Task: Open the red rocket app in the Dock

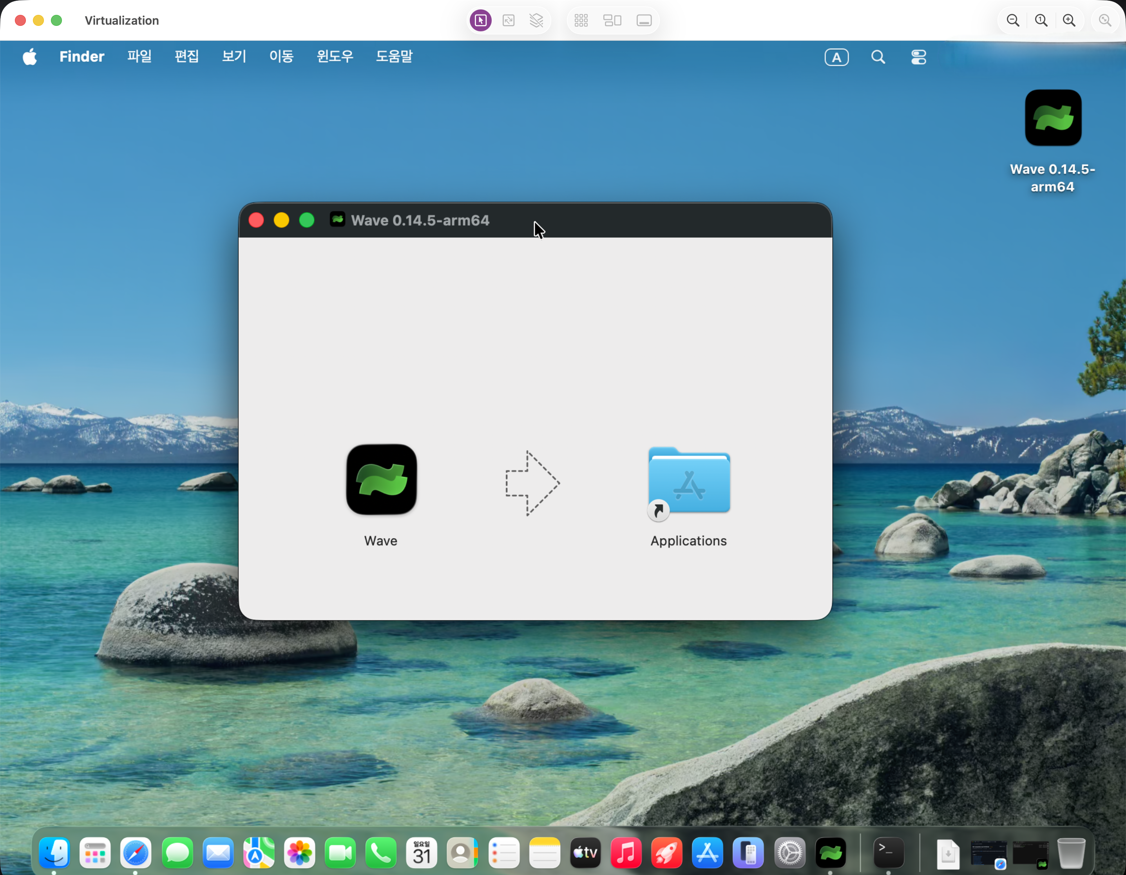Action: [x=667, y=853]
